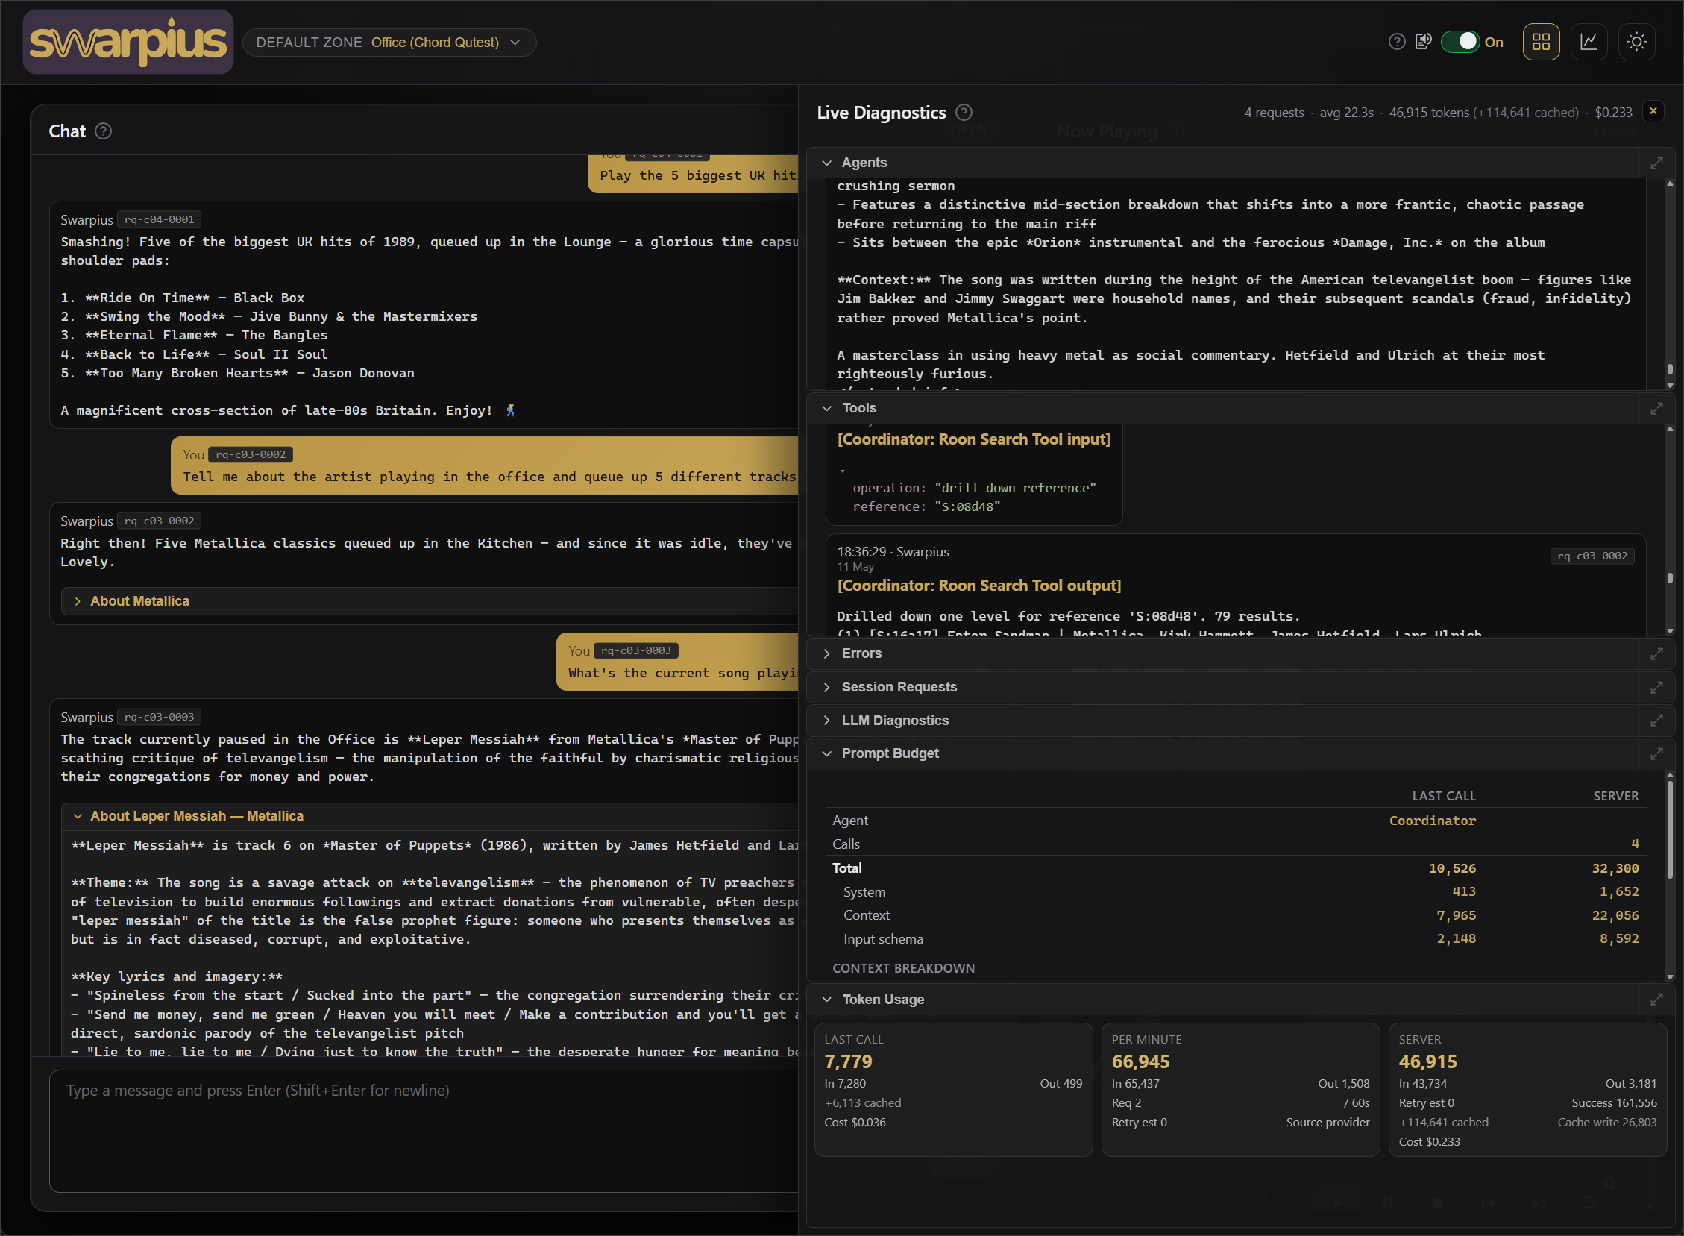
Task: Click the text-to-speech speaker icon
Action: pyautogui.click(x=1423, y=42)
